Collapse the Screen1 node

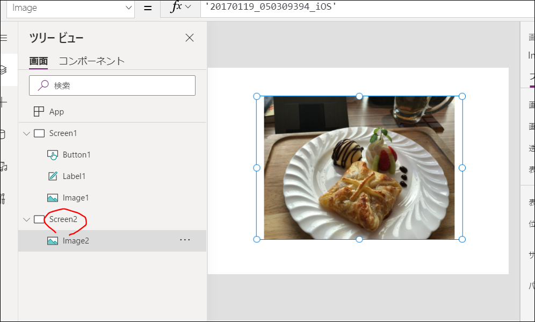[27, 133]
